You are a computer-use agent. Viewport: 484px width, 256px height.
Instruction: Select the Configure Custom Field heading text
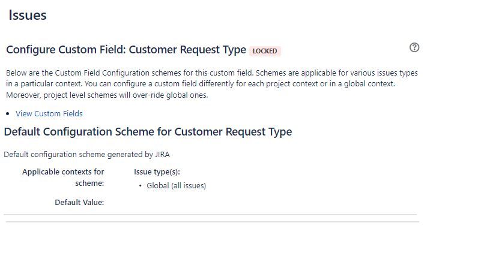click(x=126, y=50)
